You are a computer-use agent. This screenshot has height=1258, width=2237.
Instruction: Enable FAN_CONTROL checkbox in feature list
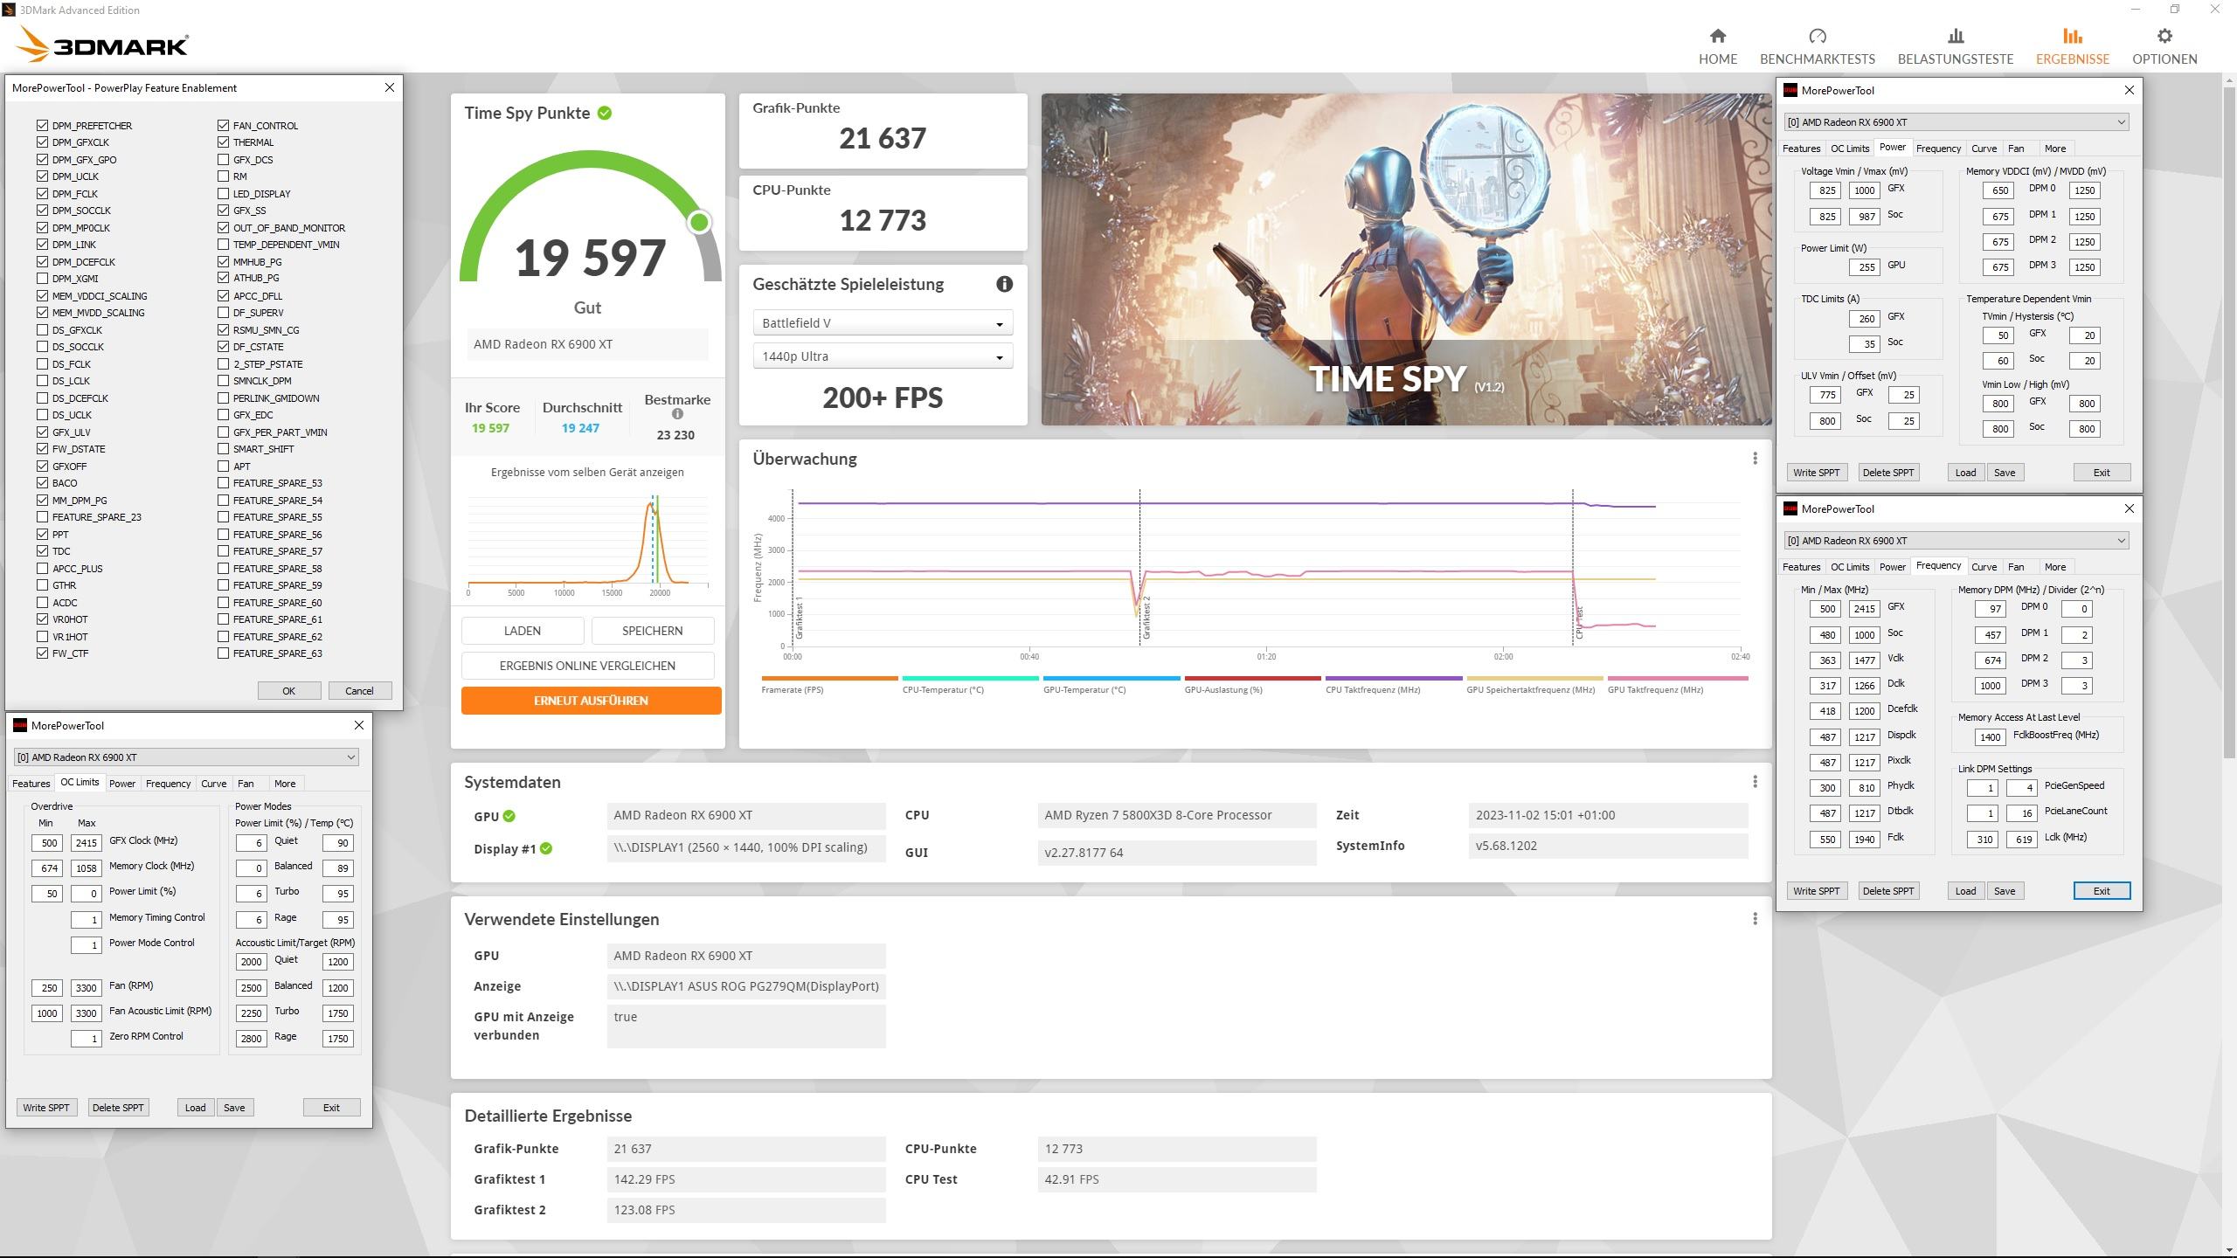(x=223, y=124)
